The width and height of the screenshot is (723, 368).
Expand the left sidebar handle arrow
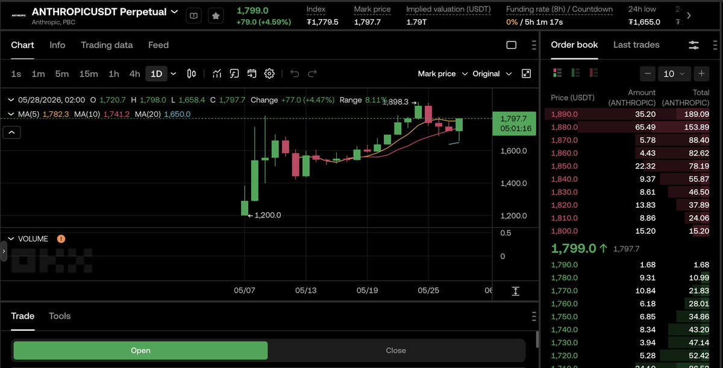click(4, 251)
